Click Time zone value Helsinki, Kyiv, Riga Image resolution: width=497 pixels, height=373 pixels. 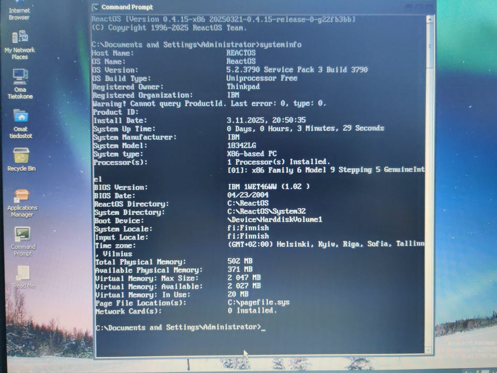(x=326, y=244)
